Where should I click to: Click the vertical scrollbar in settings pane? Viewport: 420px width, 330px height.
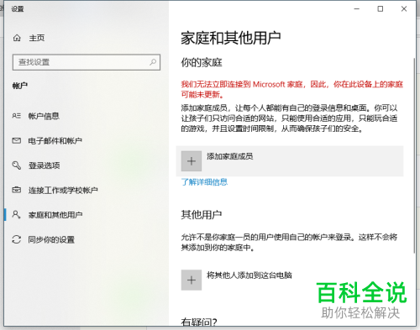(414, 155)
